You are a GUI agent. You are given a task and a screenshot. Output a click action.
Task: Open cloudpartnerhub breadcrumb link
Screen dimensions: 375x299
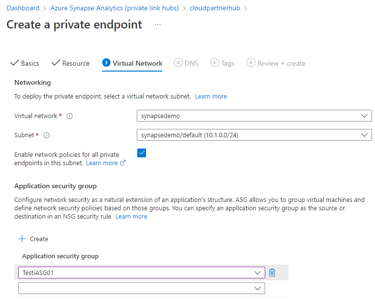pos(215,8)
